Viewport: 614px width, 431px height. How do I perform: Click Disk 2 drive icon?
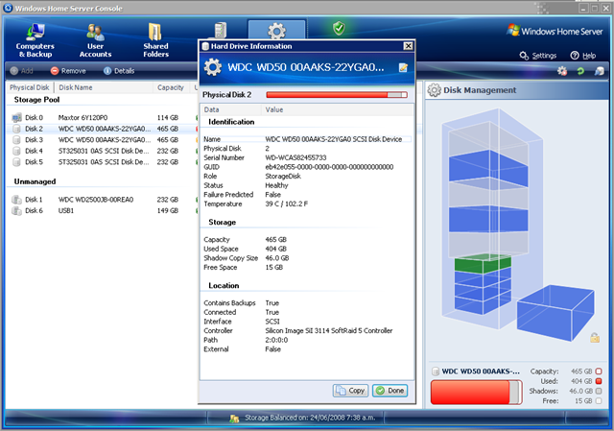point(17,129)
